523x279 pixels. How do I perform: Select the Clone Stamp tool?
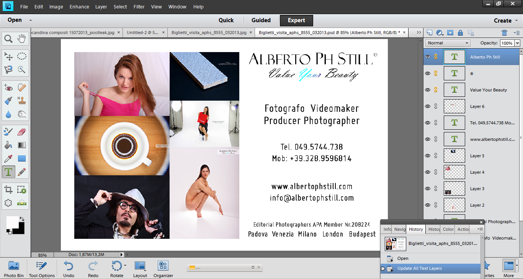click(22, 101)
